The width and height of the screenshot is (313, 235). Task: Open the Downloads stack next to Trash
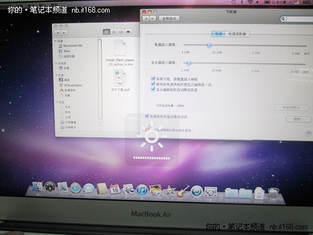[259, 193]
